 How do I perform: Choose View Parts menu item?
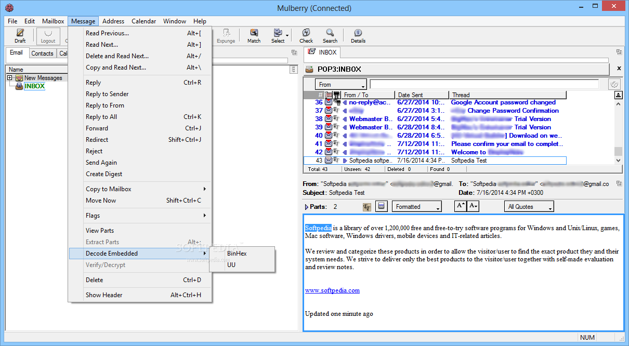coord(140,231)
